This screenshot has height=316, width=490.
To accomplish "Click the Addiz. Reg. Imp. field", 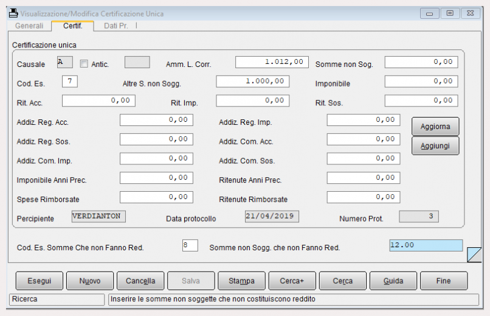I will [364, 120].
